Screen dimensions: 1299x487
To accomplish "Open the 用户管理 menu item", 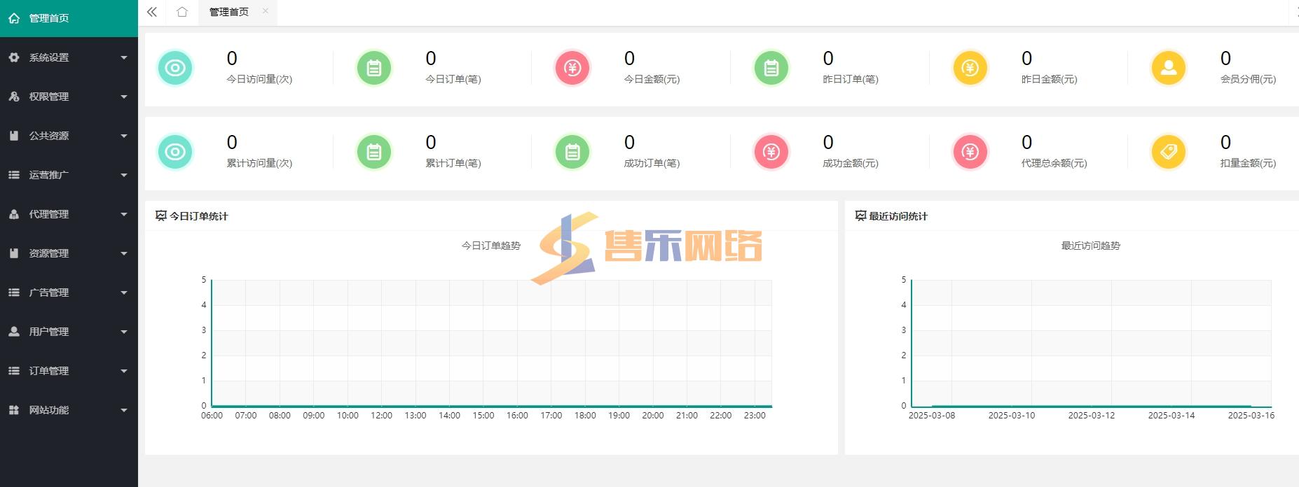I will click(x=68, y=332).
